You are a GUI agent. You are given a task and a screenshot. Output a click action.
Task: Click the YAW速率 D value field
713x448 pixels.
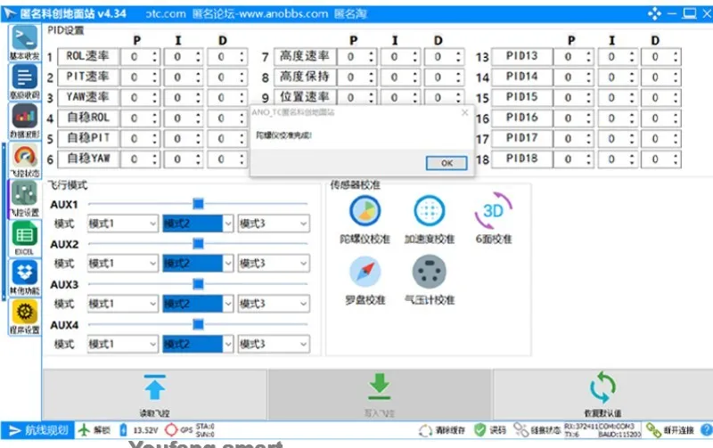[x=227, y=98]
